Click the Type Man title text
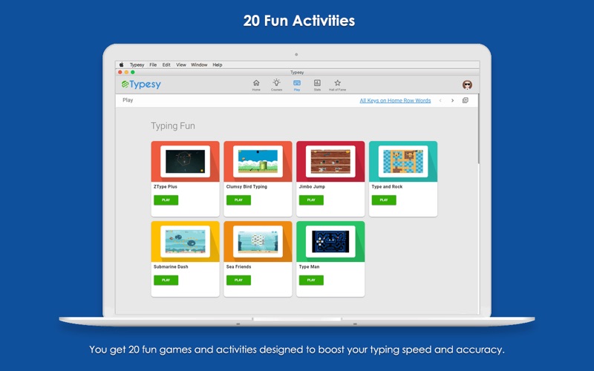594x371 pixels. 309,267
